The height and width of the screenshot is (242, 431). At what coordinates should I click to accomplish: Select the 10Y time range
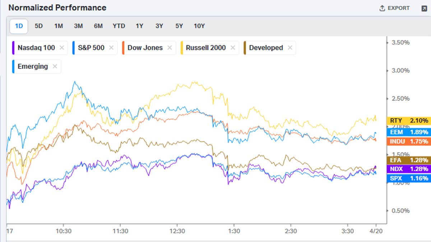pyautogui.click(x=199, y=26)
